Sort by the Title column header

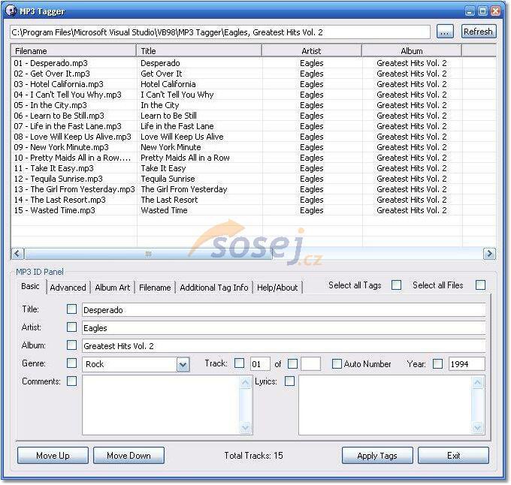click(x=199, y=51)
